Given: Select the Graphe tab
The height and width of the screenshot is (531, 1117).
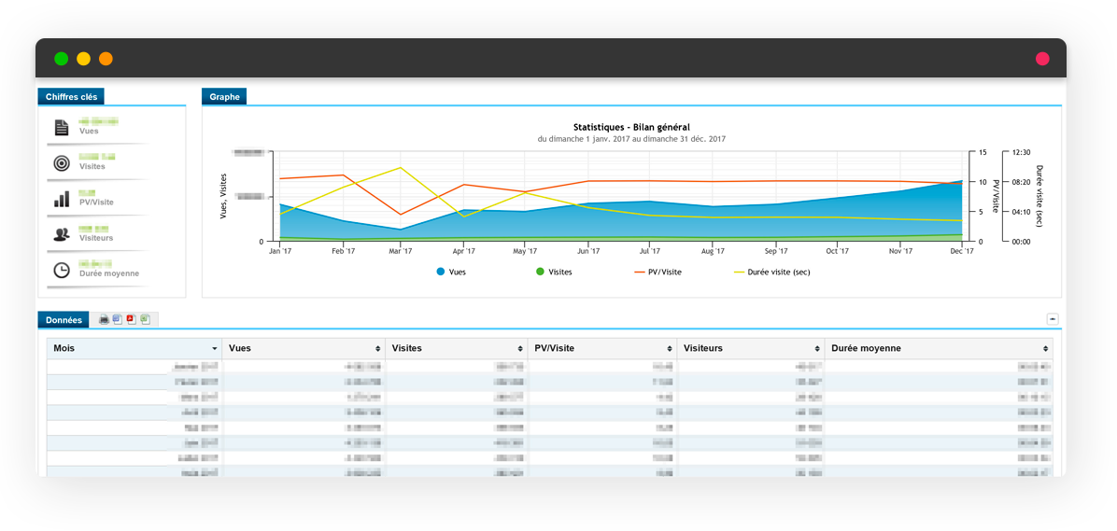Looking at the screenshot, I should click(224, 96).
